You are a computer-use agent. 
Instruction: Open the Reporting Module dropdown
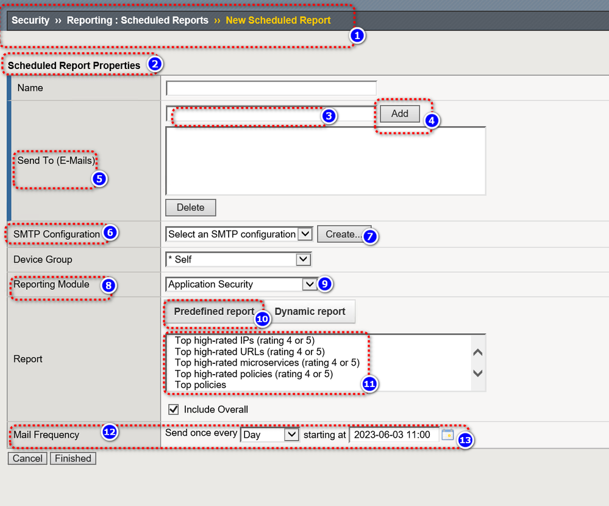click(x=241, y=284)
